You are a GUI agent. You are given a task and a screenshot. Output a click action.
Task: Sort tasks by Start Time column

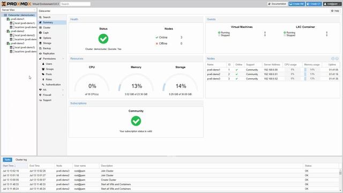pyautogui.click(x=14, y=166)
